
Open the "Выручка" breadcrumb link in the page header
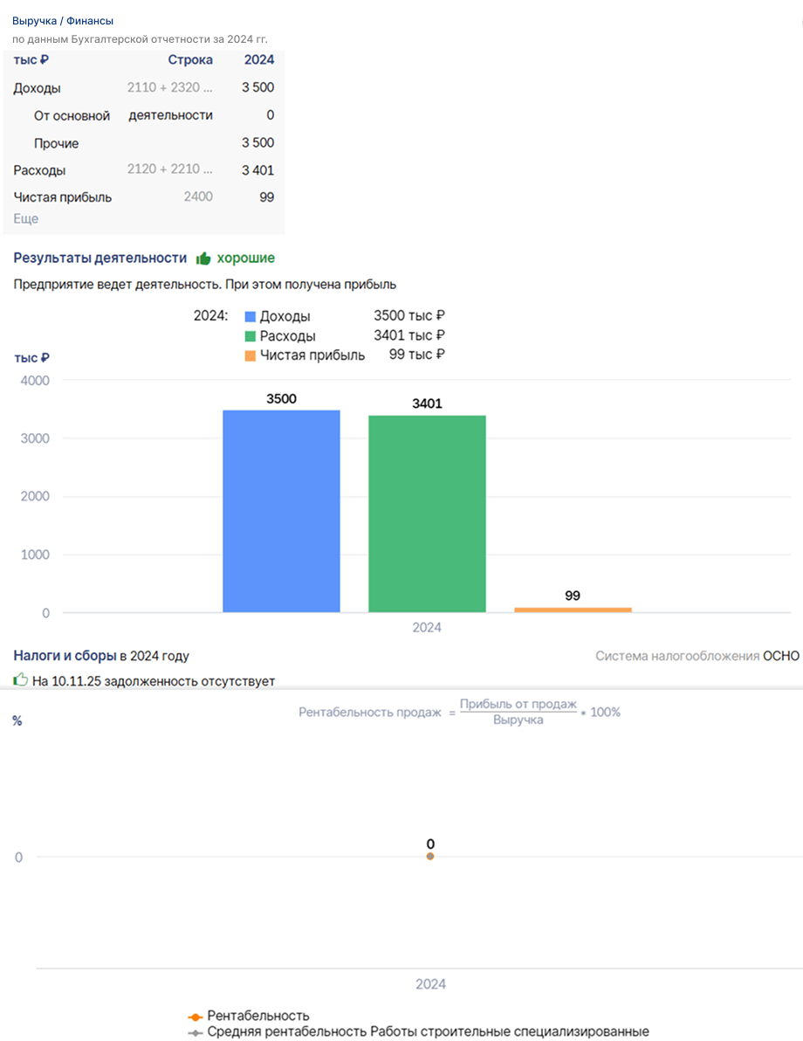(35, 21)
